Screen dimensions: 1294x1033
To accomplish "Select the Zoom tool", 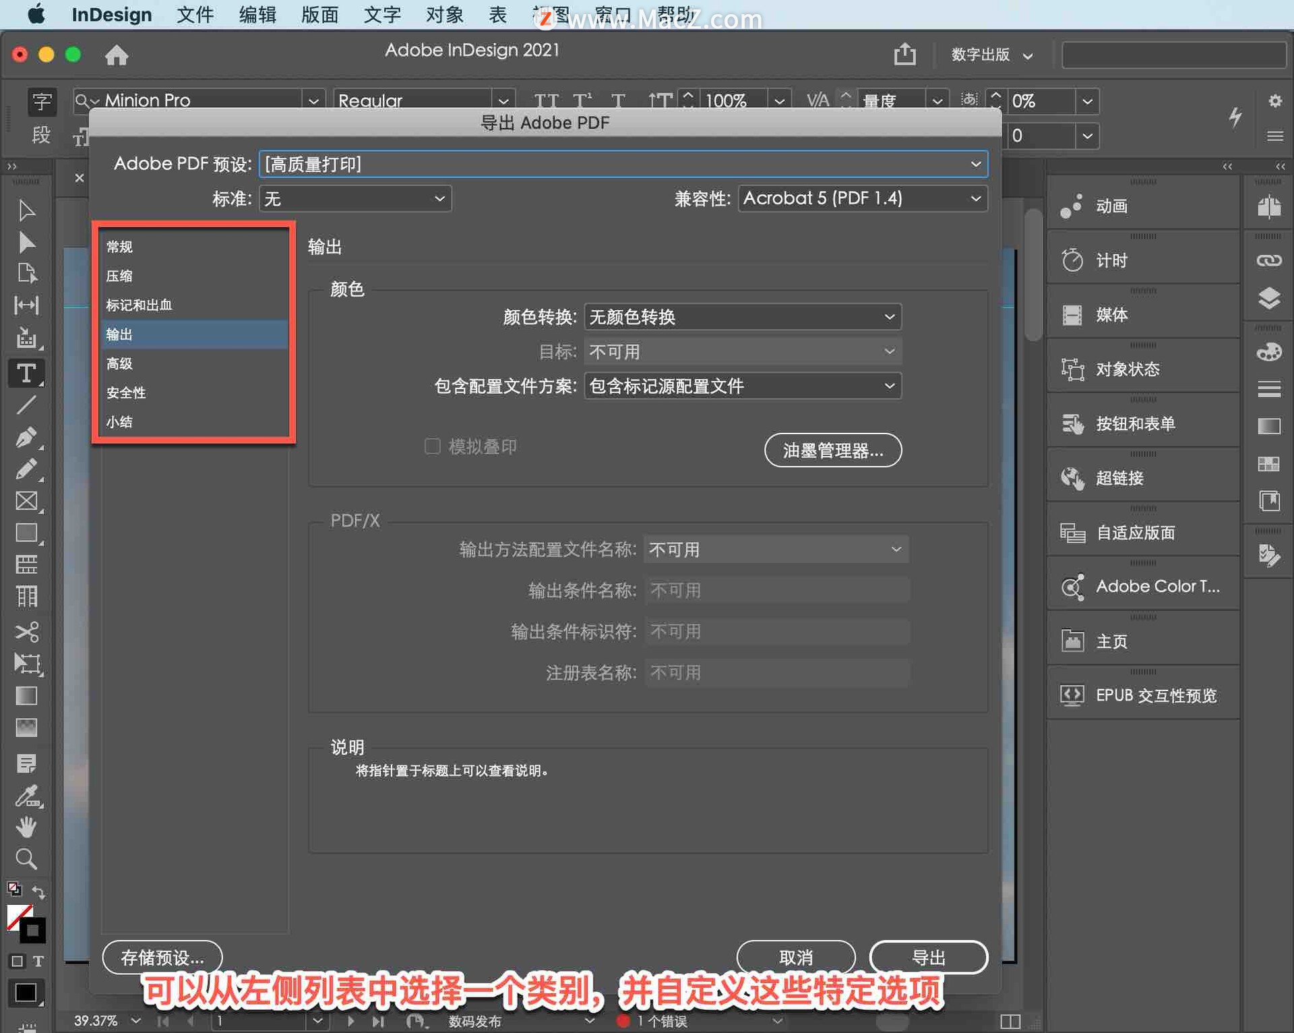I will click(26, 858).
